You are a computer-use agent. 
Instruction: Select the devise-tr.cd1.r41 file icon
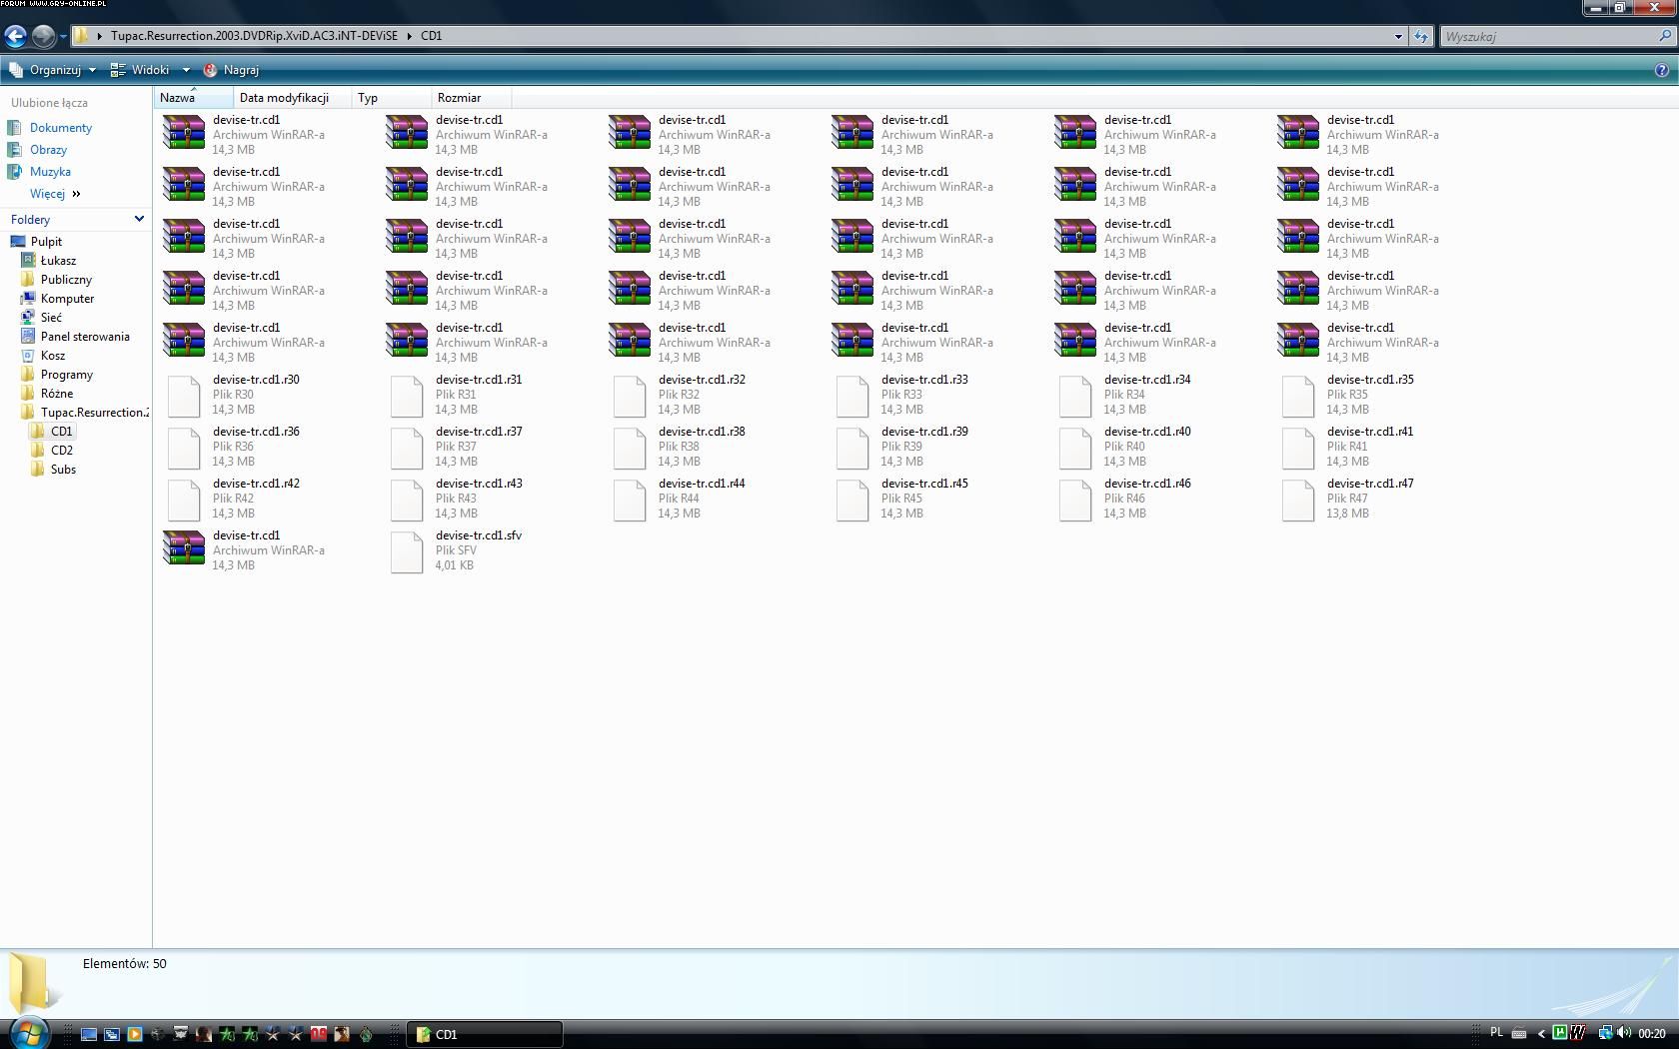pyautogui.click(x=1298, y=448)
